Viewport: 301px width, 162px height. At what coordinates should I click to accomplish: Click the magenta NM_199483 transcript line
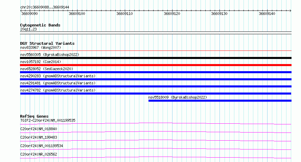click(156, 140)
